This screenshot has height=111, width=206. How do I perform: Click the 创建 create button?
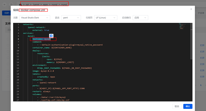7,13
